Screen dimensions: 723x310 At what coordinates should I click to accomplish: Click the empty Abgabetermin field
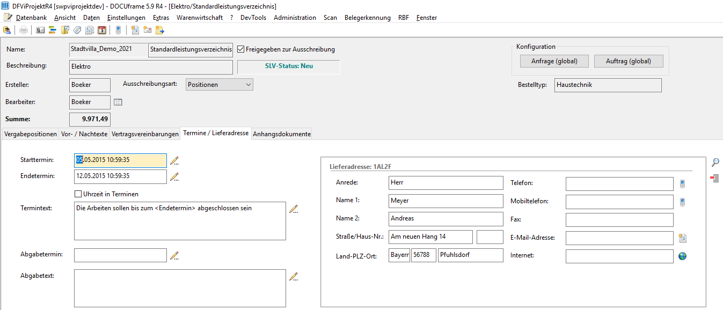[120, 255]
